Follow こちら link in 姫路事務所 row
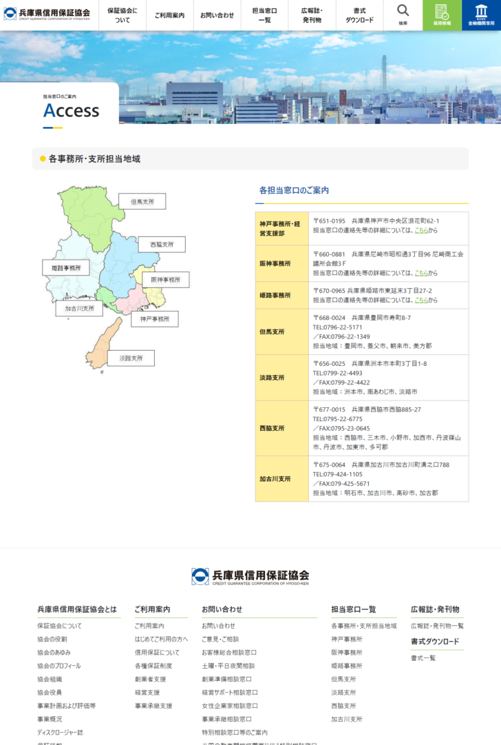Viewport: 501px width, 745px height. point(420,300)
